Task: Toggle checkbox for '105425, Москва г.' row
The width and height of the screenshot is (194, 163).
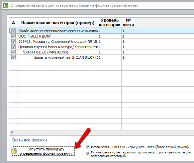Action: (13, 41)
